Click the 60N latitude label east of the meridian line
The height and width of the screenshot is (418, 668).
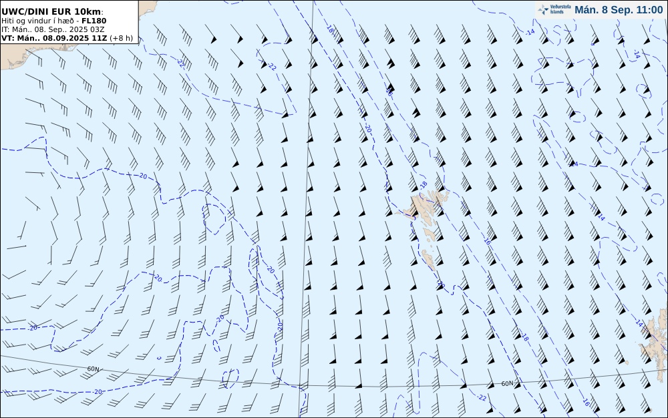pos(507,383)
